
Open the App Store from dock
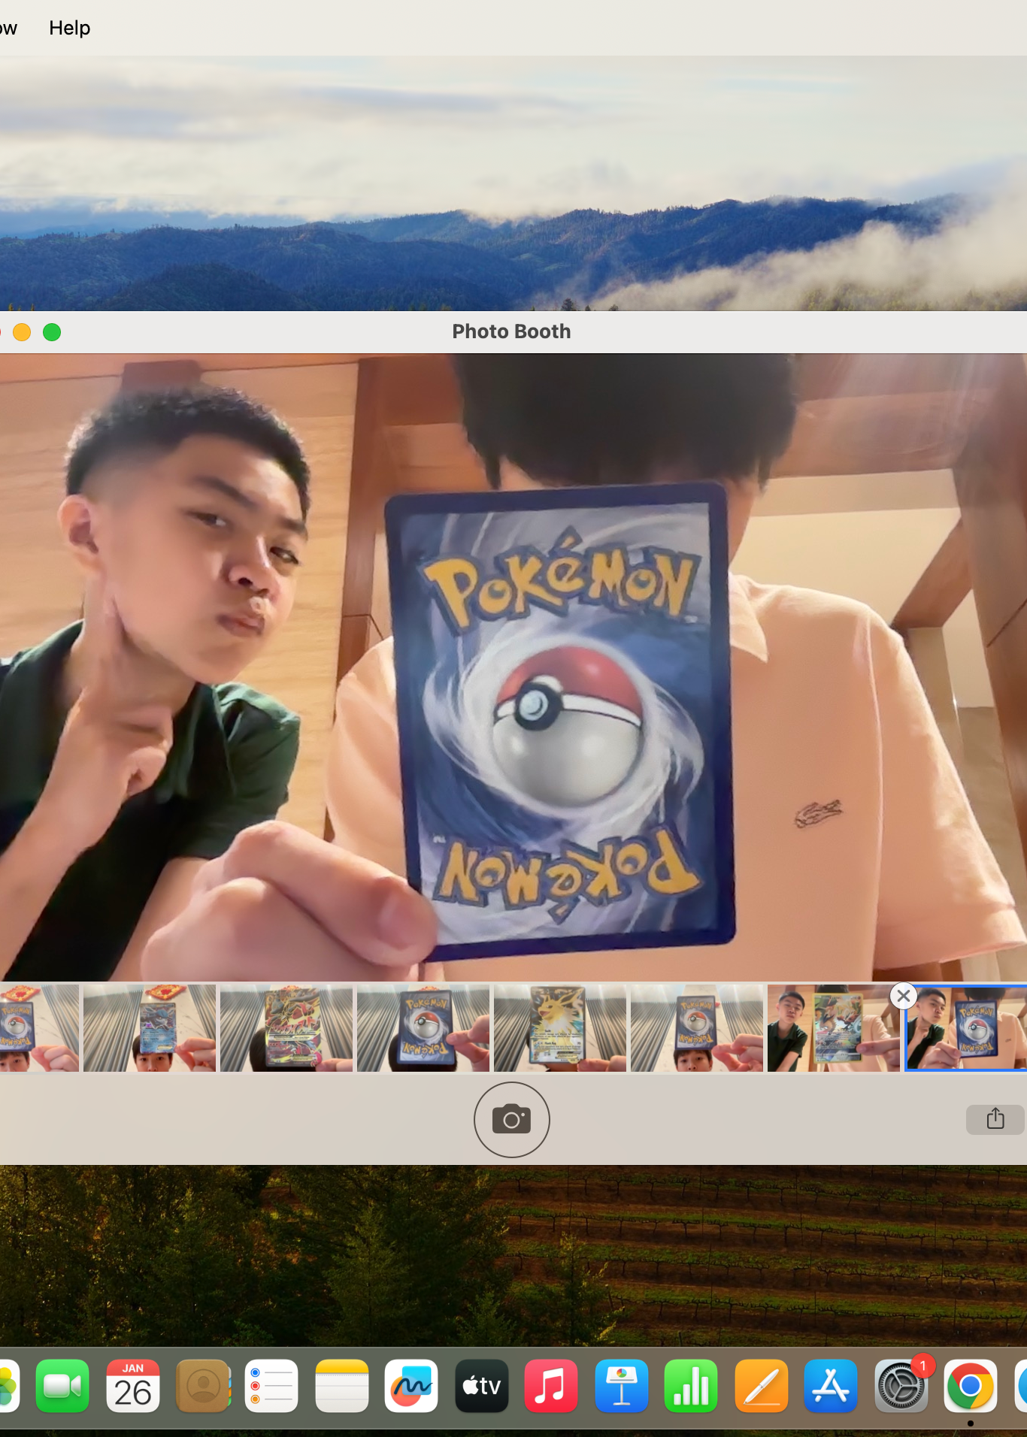click(x=831, y=1386)
